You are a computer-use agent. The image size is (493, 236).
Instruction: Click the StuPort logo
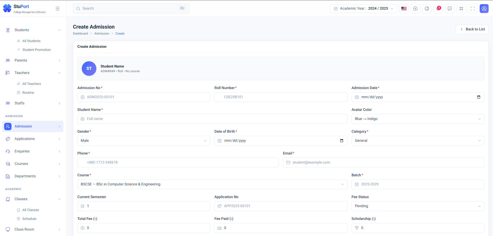pyautogui.click(x=24, y=9)
